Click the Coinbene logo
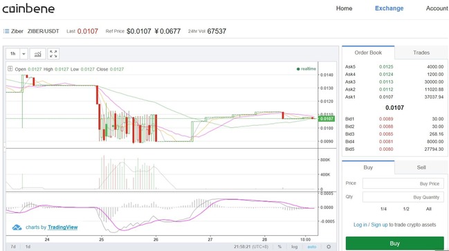 pyautogui.click(x=28, y=8)
